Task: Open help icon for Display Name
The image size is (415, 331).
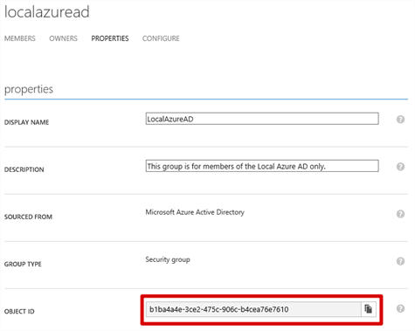Action: tap(400, 120)
